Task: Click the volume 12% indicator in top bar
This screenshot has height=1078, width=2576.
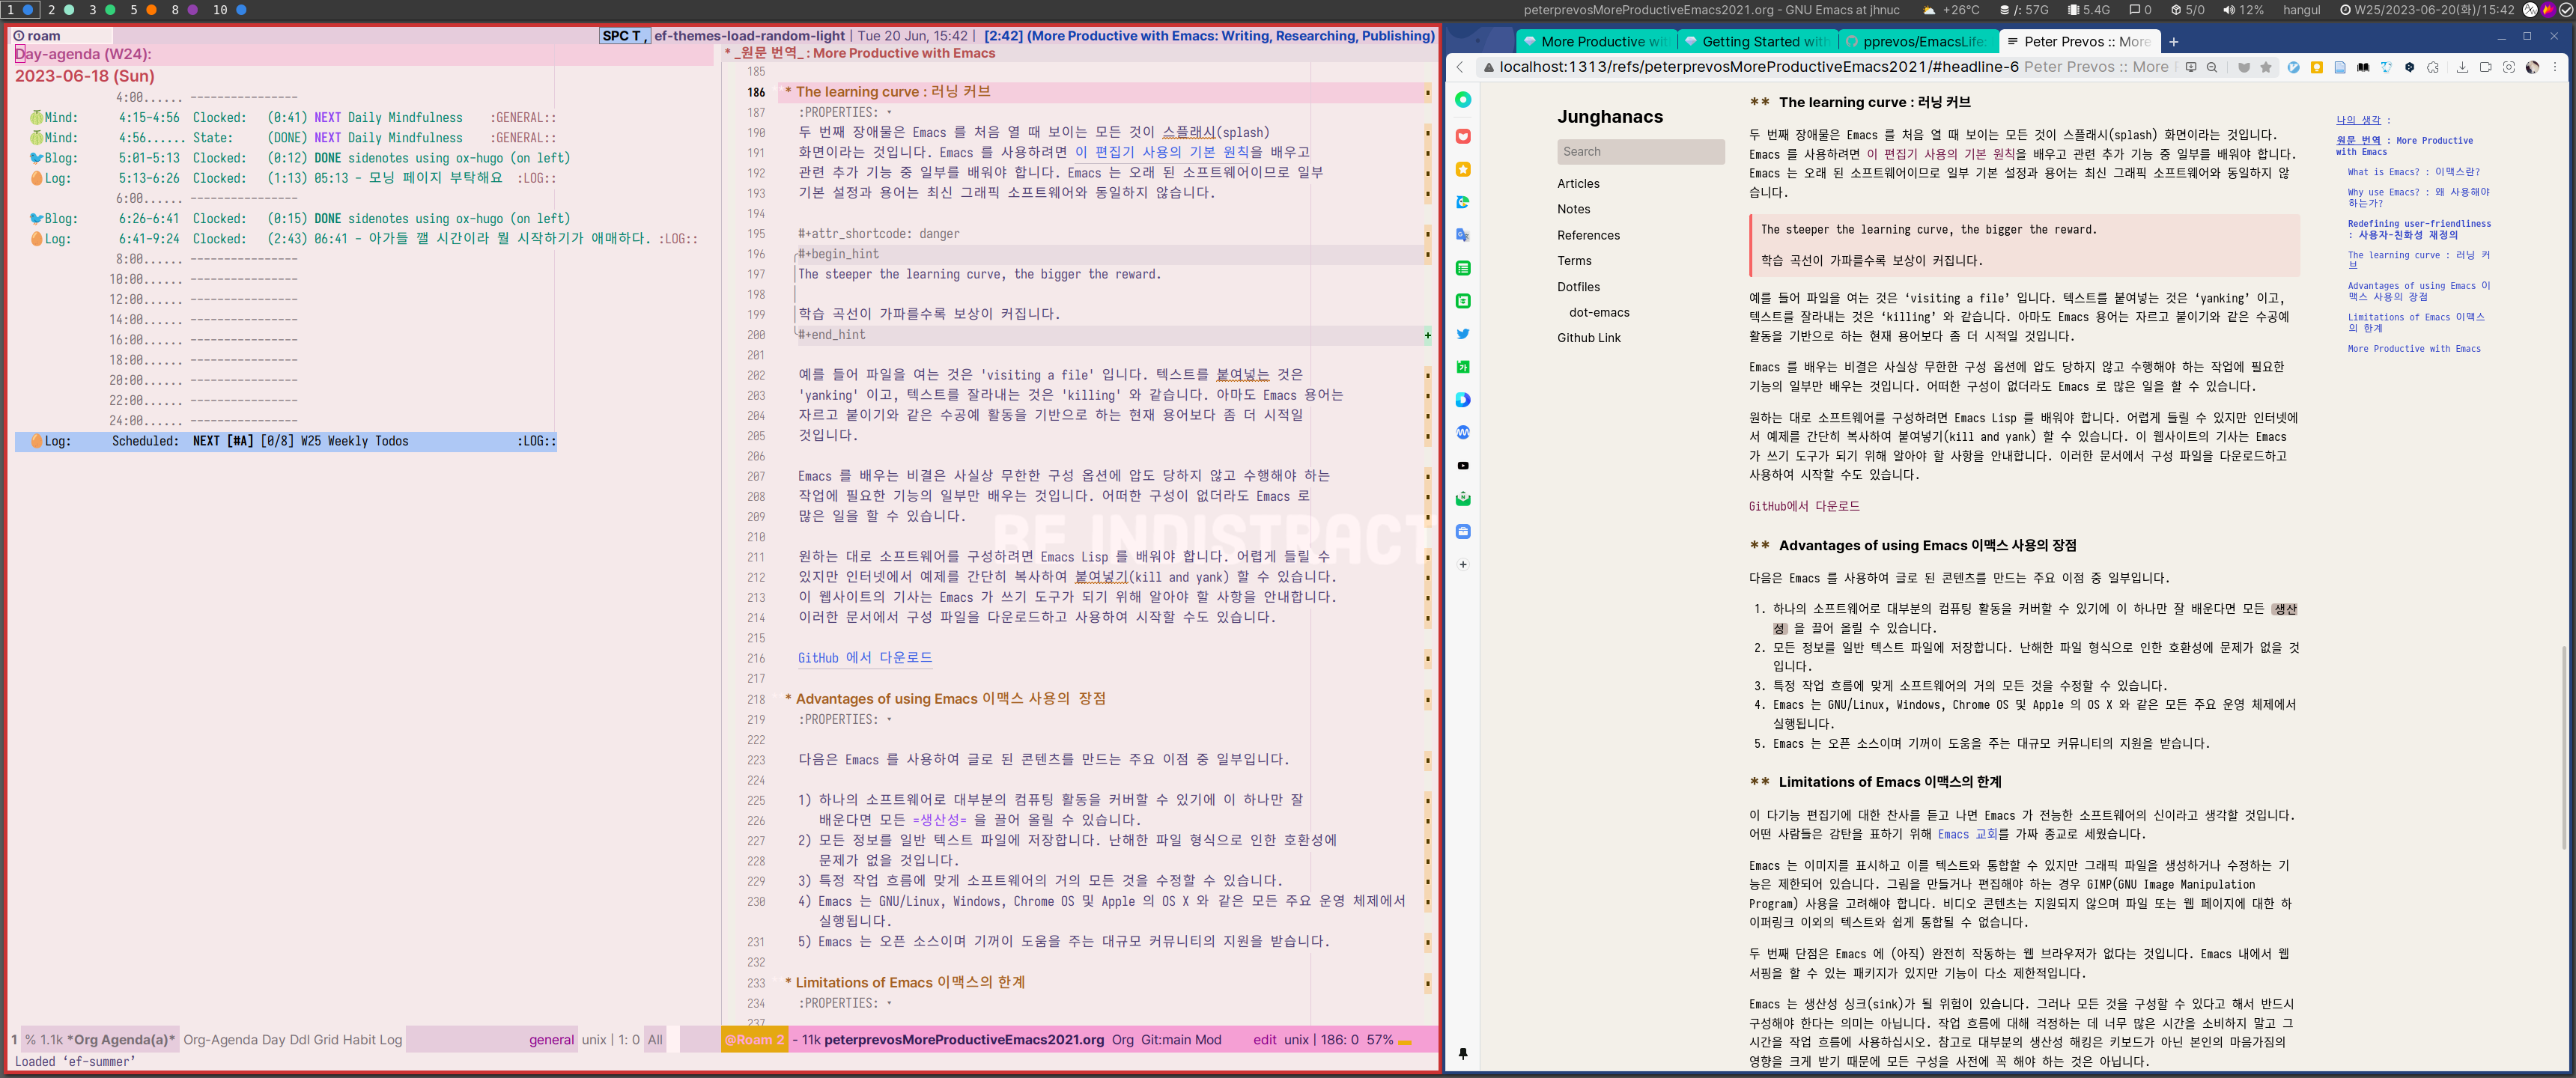Action: click(x=2243, y=10)
